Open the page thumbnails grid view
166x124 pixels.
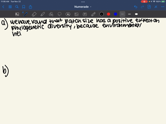coord(10,7)
